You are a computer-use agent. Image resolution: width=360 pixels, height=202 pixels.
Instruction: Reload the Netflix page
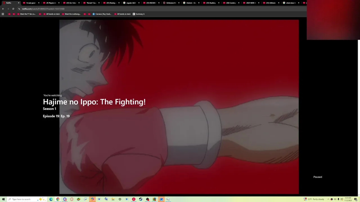13,9
